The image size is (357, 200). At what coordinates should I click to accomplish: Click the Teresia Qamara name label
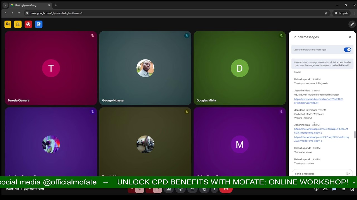click(x=18, y=100)
